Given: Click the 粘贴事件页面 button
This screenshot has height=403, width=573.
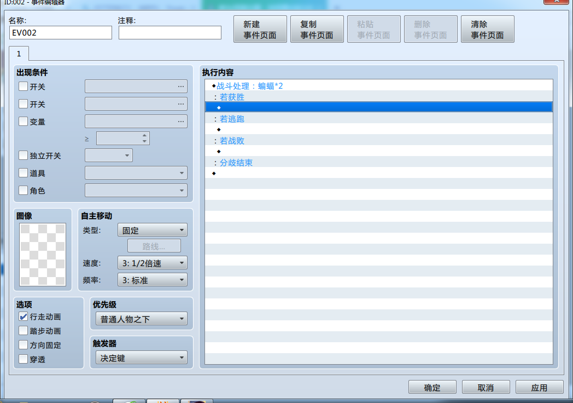Looking at the screenshot, I should coord(374,29).
